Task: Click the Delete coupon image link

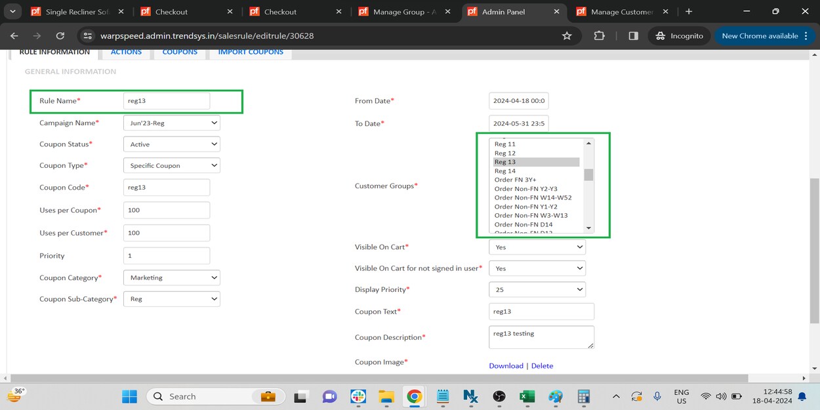Action: click(x=542, y=366)
